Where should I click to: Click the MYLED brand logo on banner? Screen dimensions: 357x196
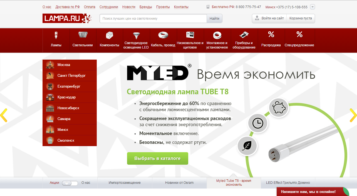point(159,72)
